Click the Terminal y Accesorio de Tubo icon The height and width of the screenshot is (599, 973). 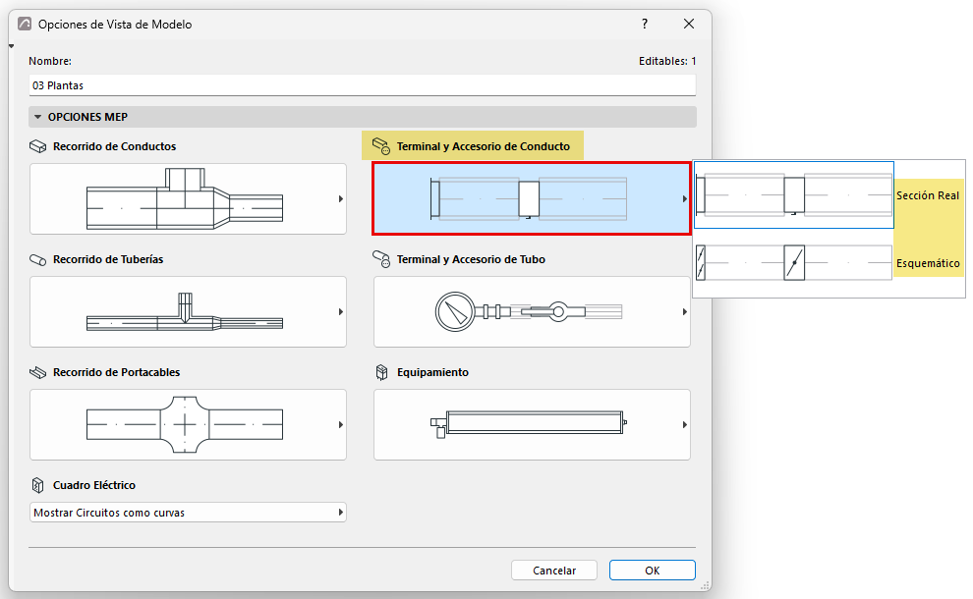(381, 259)
